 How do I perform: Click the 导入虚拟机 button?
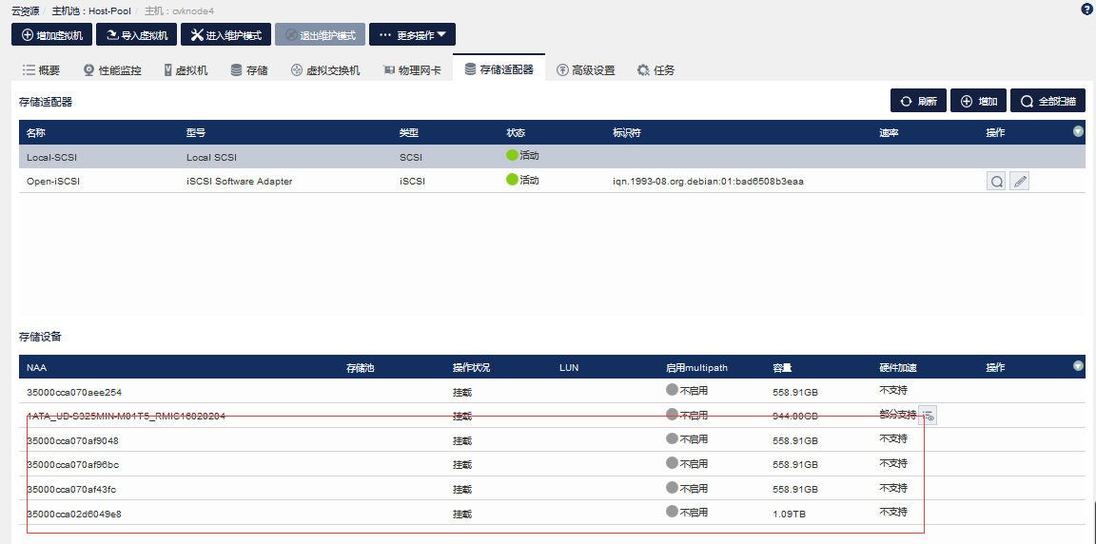(136, 35)
